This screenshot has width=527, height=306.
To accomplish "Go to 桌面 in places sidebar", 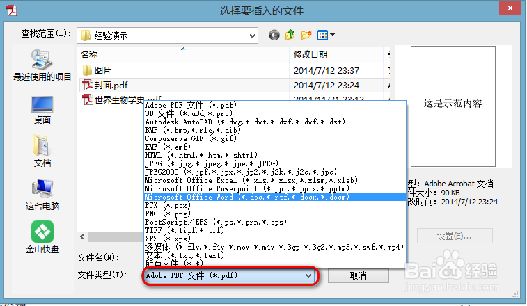I will 42,110.
